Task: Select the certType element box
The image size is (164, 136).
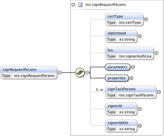Action: pyautogui.click(x=124, y=19)
